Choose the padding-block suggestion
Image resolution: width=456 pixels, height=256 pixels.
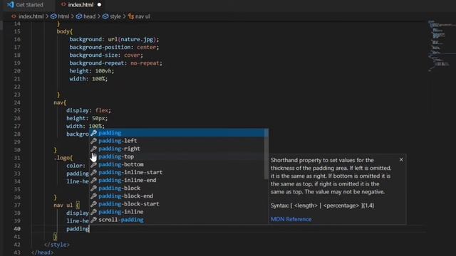[x=178, y=188]
